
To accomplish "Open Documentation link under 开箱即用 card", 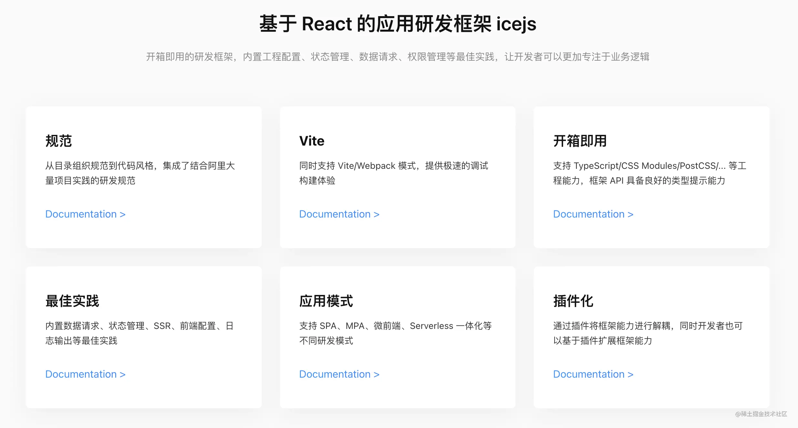I will [593, 214].
